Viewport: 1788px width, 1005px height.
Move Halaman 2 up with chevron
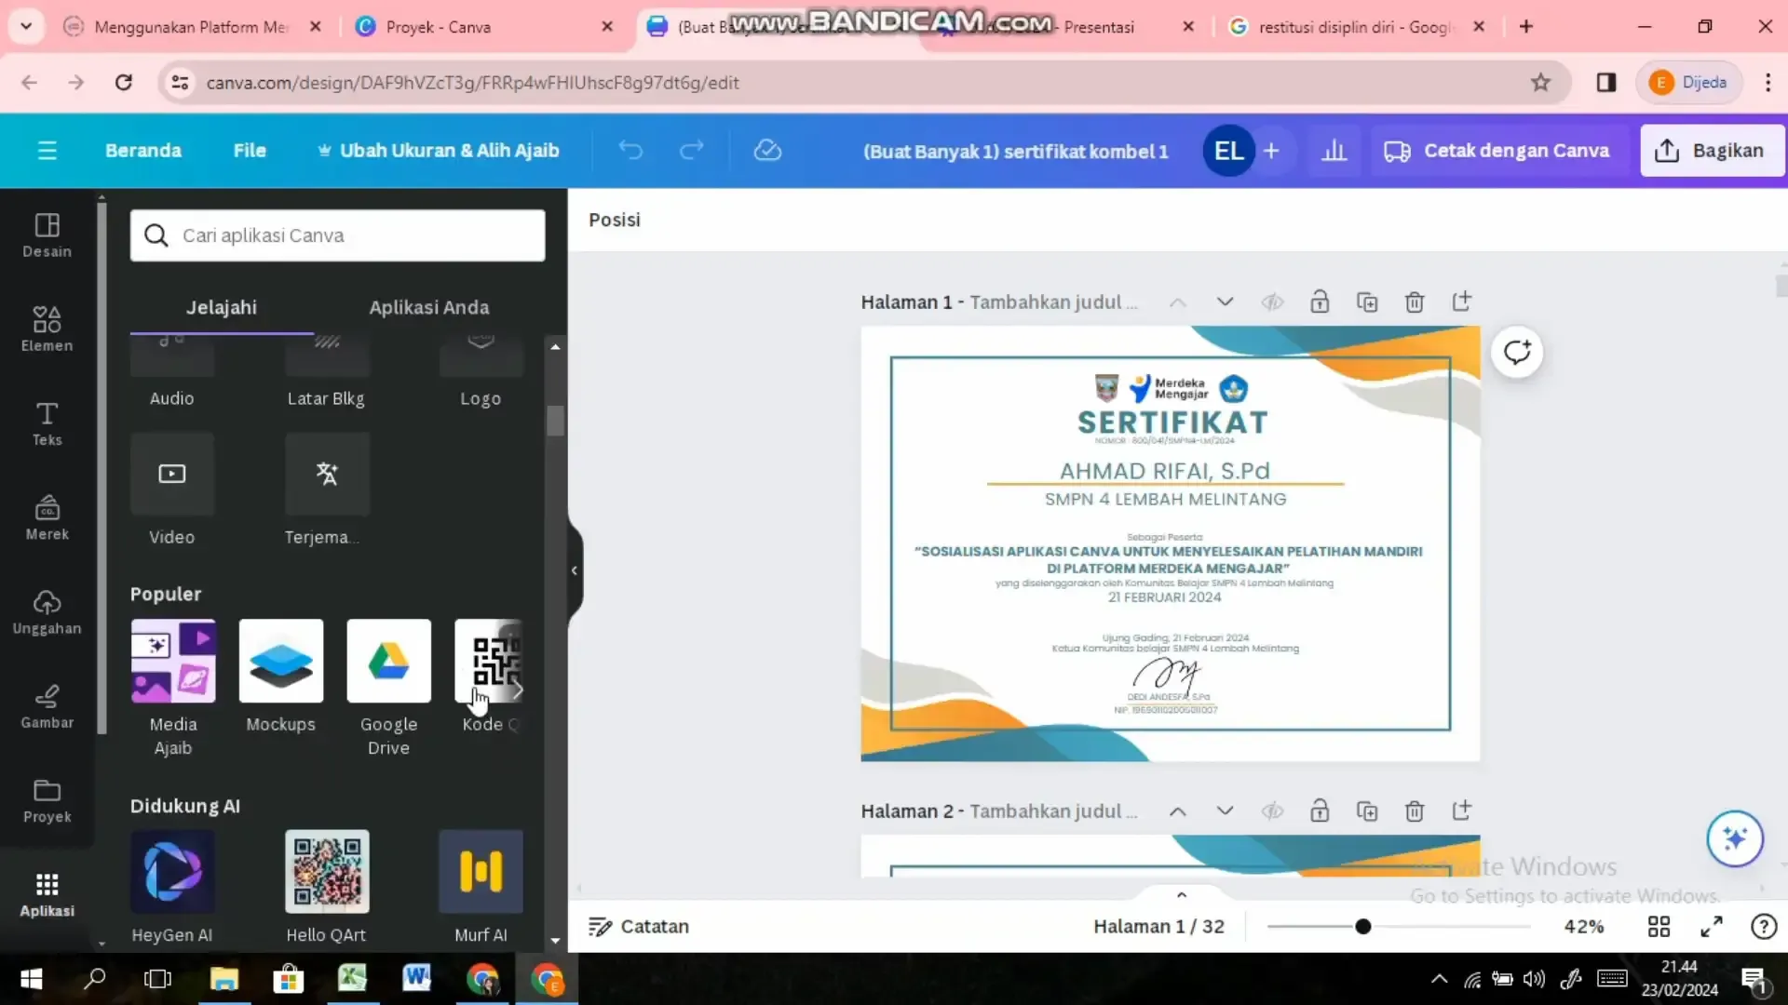(x=1177, y=811)
